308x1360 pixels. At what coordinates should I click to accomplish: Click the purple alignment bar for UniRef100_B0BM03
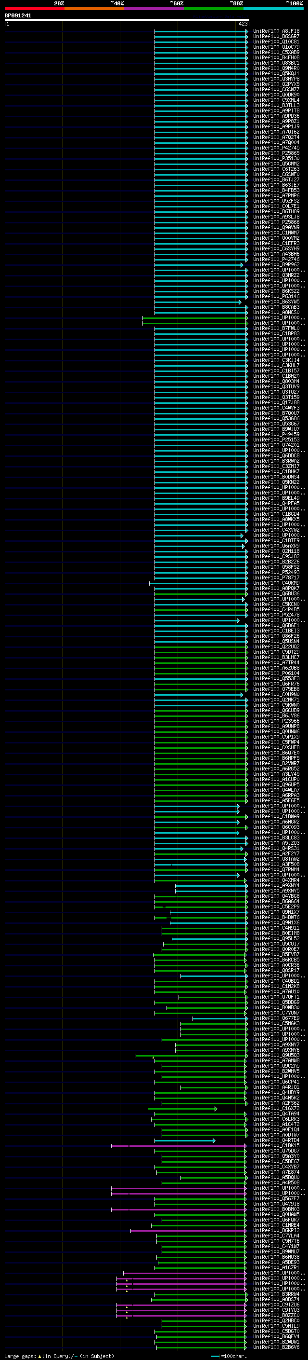[179, 1209]
